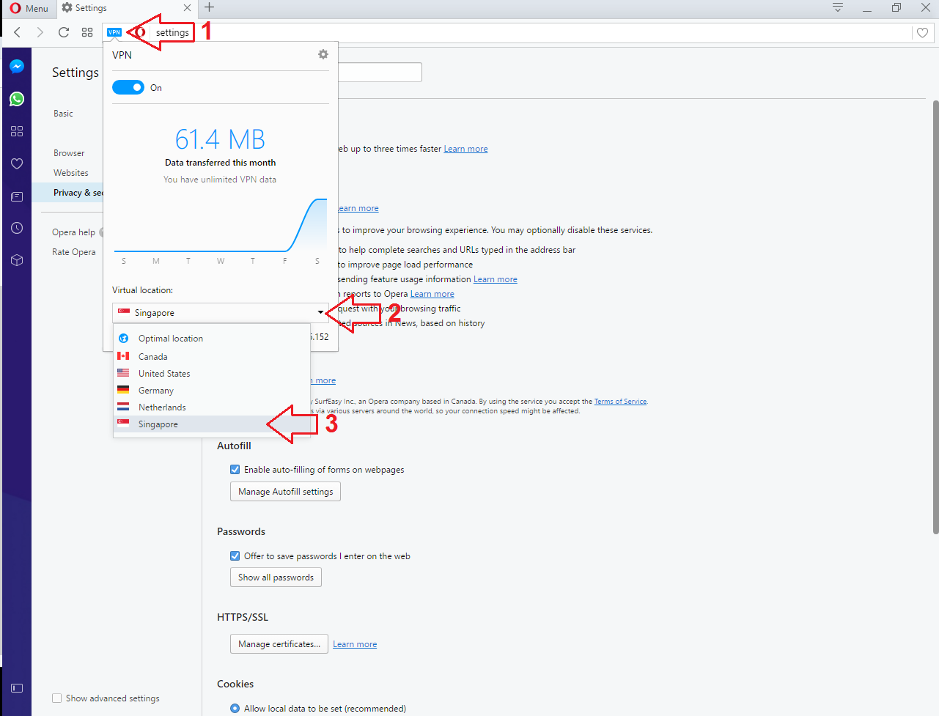939x716 pixels.
Task: Reload the page
Action: click(64, 32)
